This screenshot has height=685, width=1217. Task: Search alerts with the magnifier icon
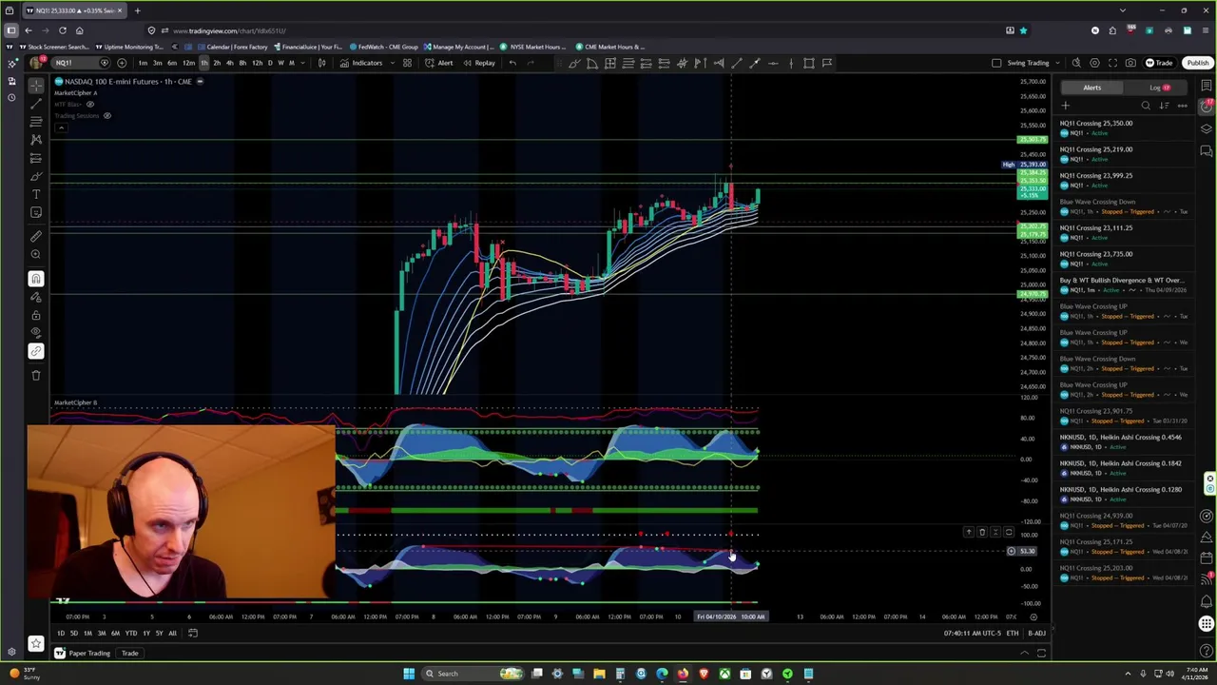click(x=1146, y=106)
